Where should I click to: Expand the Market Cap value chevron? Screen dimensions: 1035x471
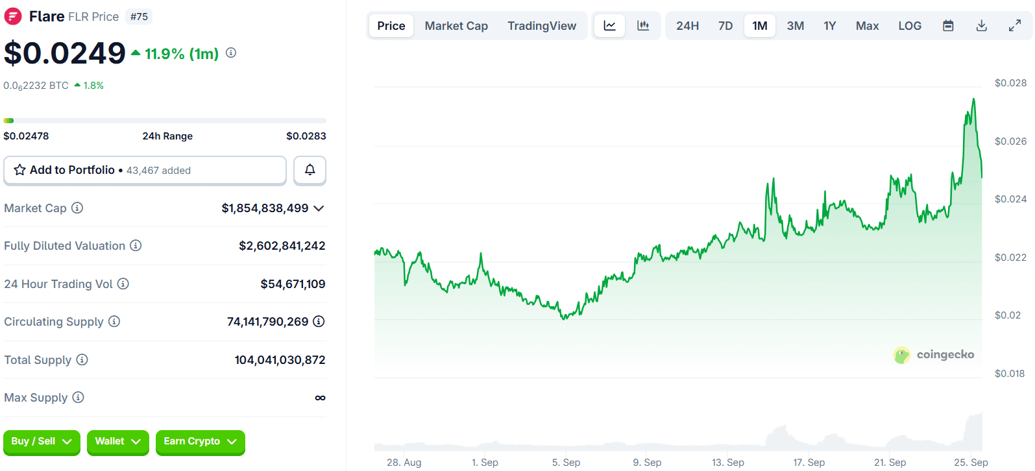(x=319, y=208)
